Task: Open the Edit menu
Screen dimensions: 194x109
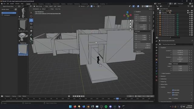Action: (8, 4)
